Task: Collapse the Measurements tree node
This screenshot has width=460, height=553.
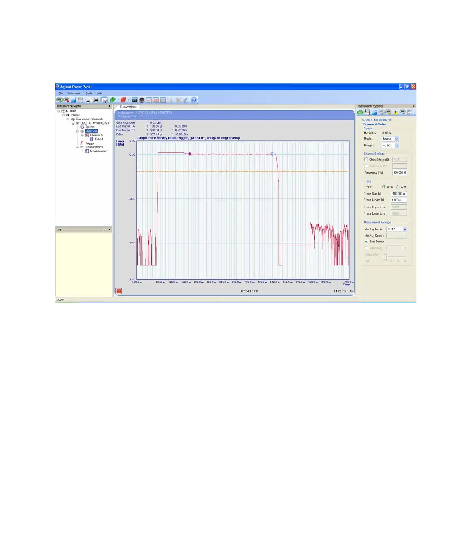Action: pyautogui.click(x=78, y=147)
